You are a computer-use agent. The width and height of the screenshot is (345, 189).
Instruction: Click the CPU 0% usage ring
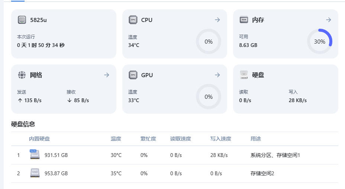pyautogui.click(x=208, y=41)
